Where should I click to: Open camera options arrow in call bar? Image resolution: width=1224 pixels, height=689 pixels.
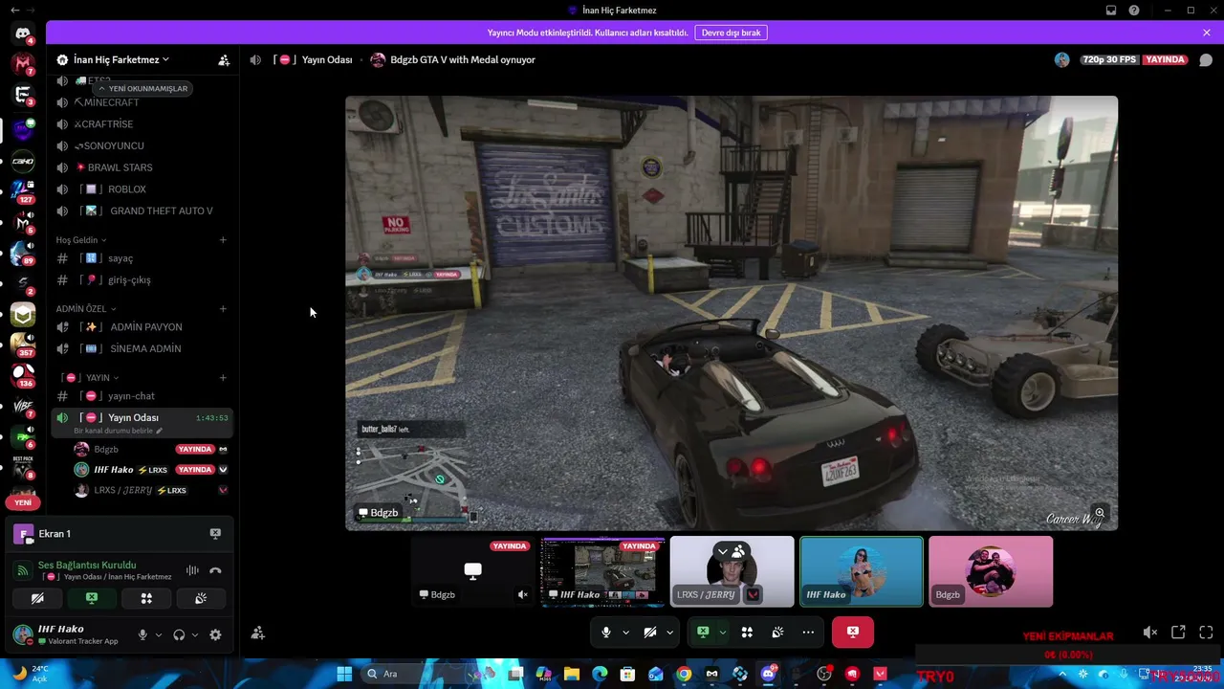click(669, 632)
